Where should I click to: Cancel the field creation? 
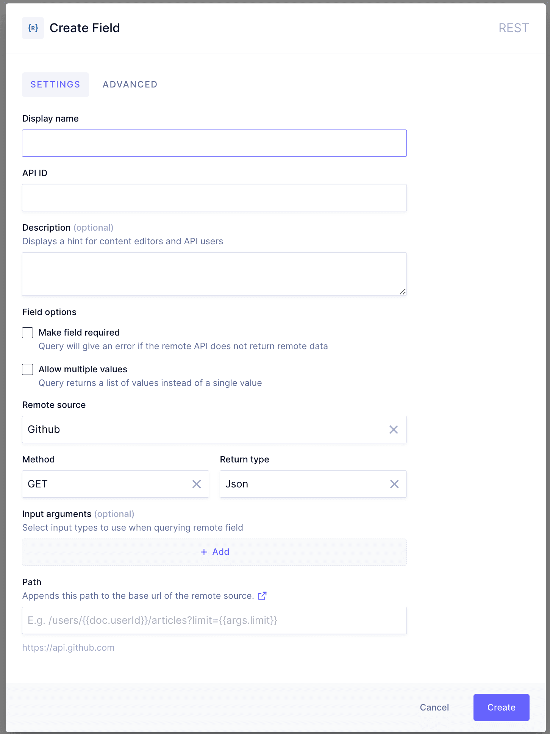click(434, 707)
